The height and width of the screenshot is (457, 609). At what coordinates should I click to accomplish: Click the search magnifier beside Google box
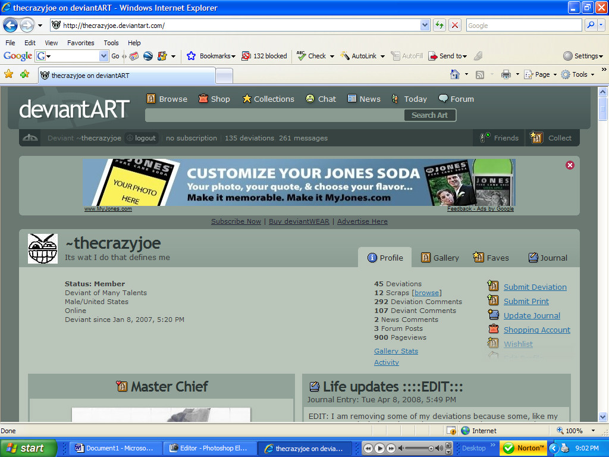[x=591, y=25]
